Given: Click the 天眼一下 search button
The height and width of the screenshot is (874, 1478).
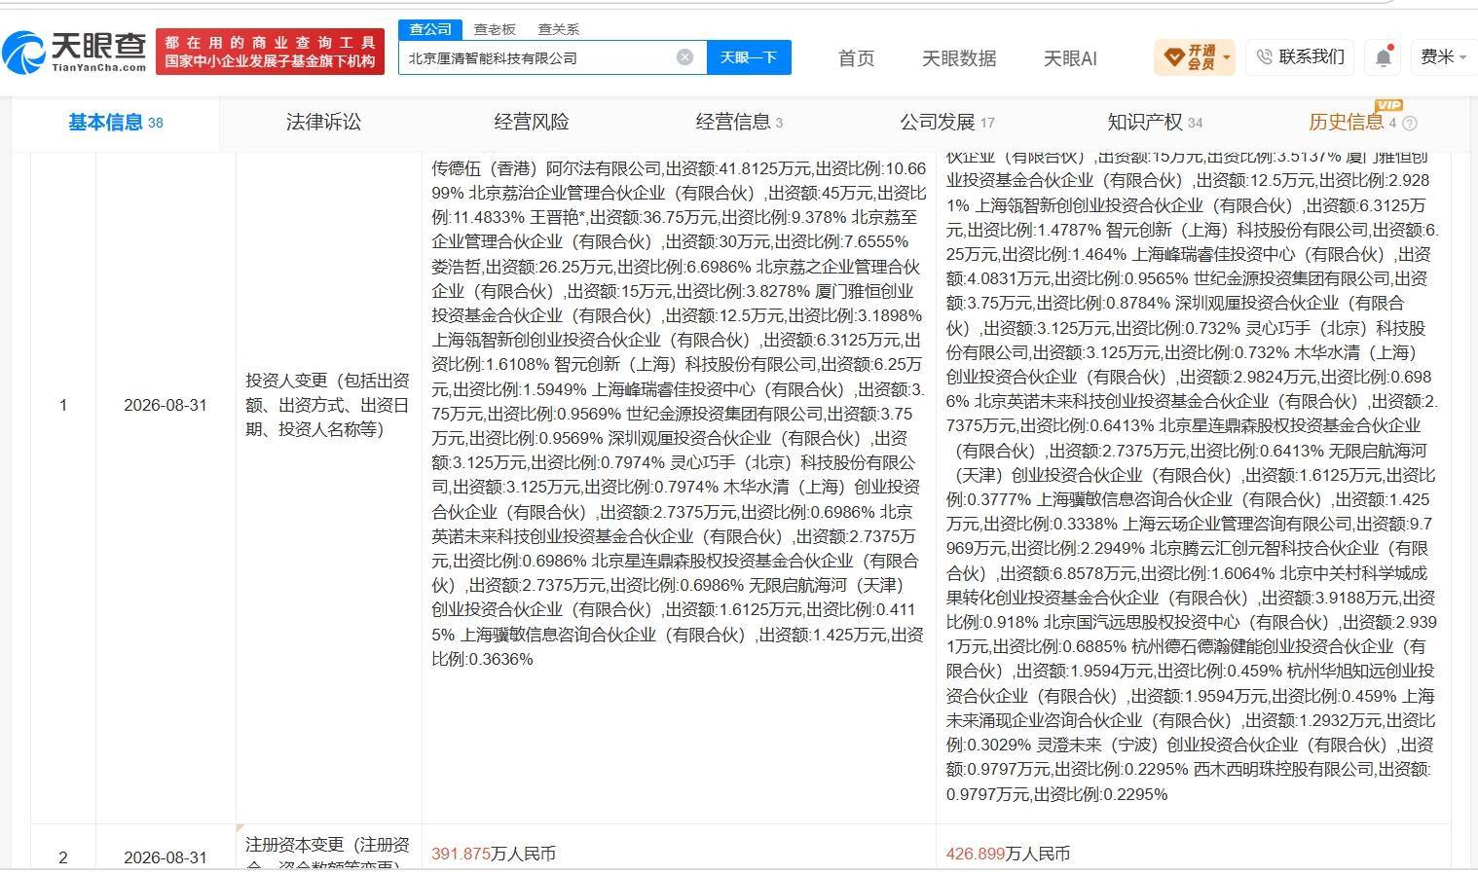Looking at the screenshot, I should [749, 57].
